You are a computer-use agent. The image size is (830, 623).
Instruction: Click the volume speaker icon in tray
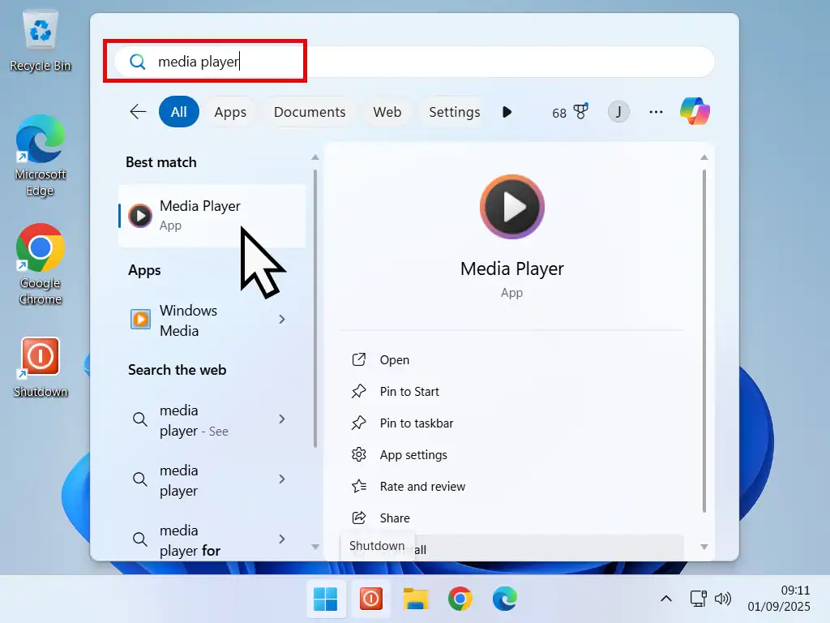click(722, 599)
